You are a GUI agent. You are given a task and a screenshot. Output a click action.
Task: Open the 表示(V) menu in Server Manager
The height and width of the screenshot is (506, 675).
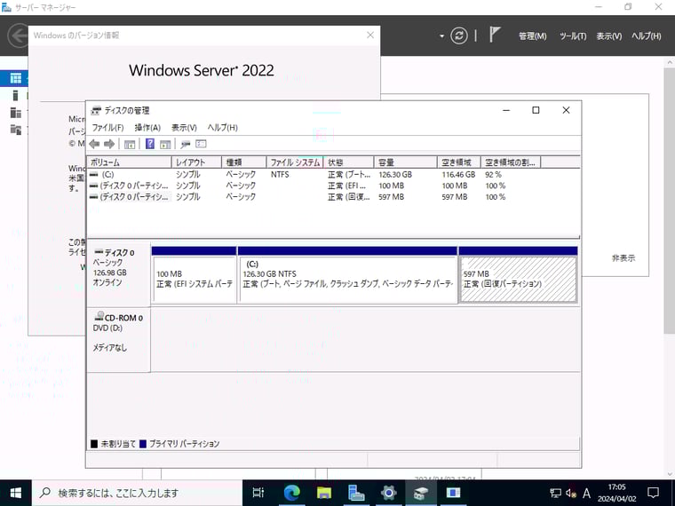click(609, 36)
